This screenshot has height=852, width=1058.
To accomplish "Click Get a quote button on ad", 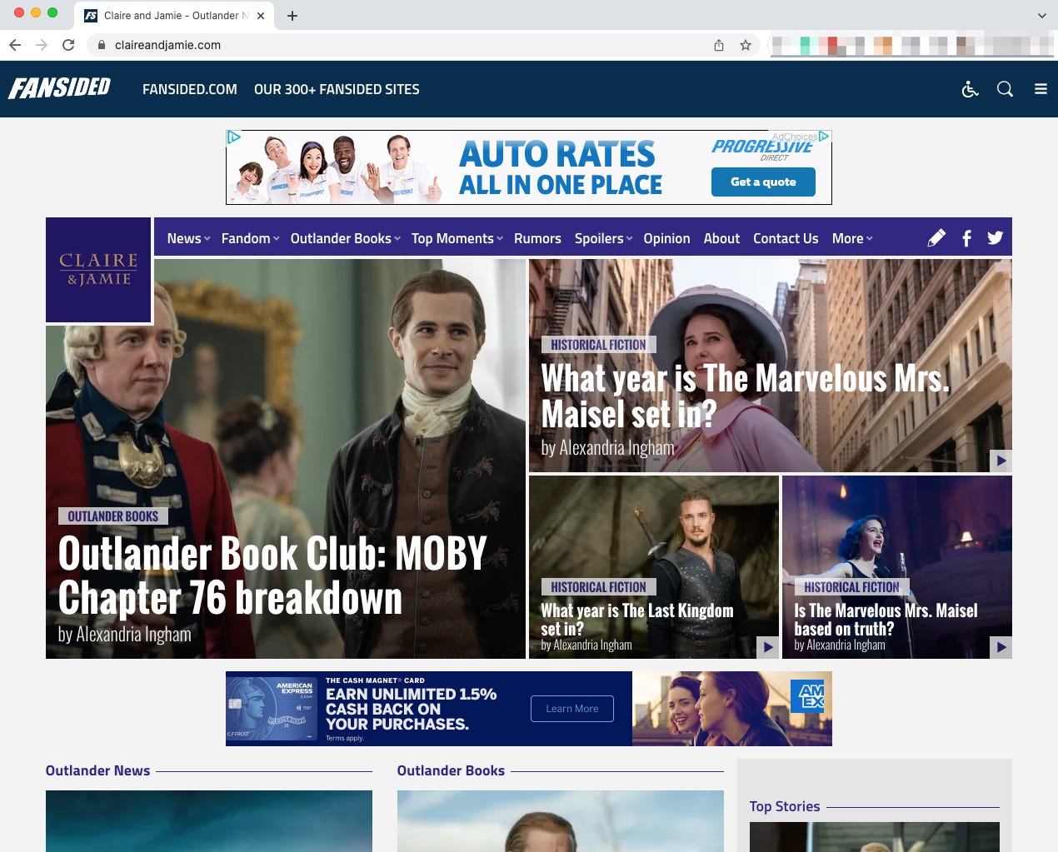I will coord(763,182).
